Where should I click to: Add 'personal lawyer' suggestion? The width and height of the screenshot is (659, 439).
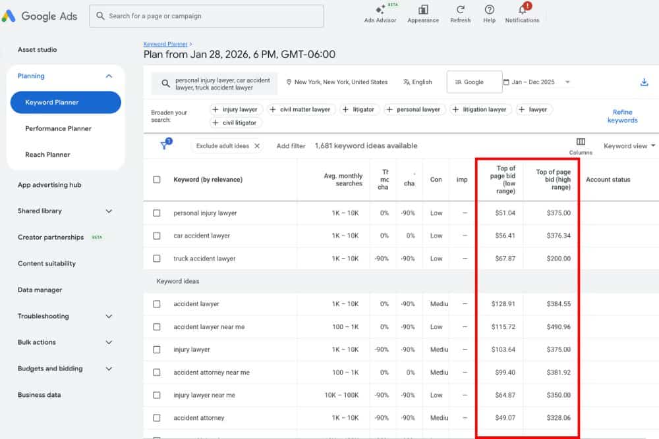(x=415, y=109)
